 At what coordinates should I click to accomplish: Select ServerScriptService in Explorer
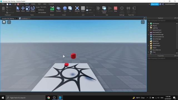pos(158,37)
